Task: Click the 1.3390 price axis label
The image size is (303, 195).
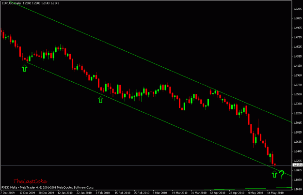Action: click(x=297, y=104)
